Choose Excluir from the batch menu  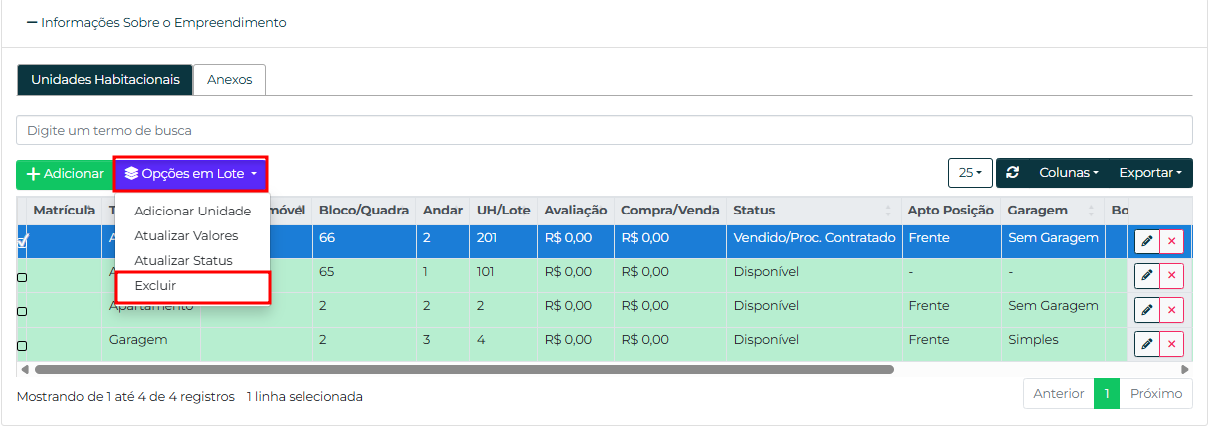click(155, 286)
